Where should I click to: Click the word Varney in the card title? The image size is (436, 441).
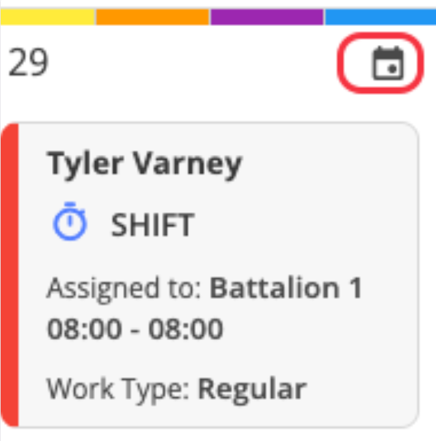pos(187,165)
